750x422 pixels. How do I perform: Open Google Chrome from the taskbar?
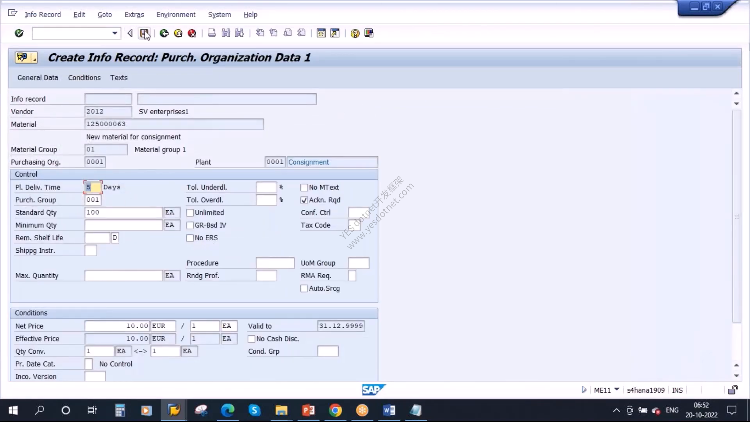[335, 410]
